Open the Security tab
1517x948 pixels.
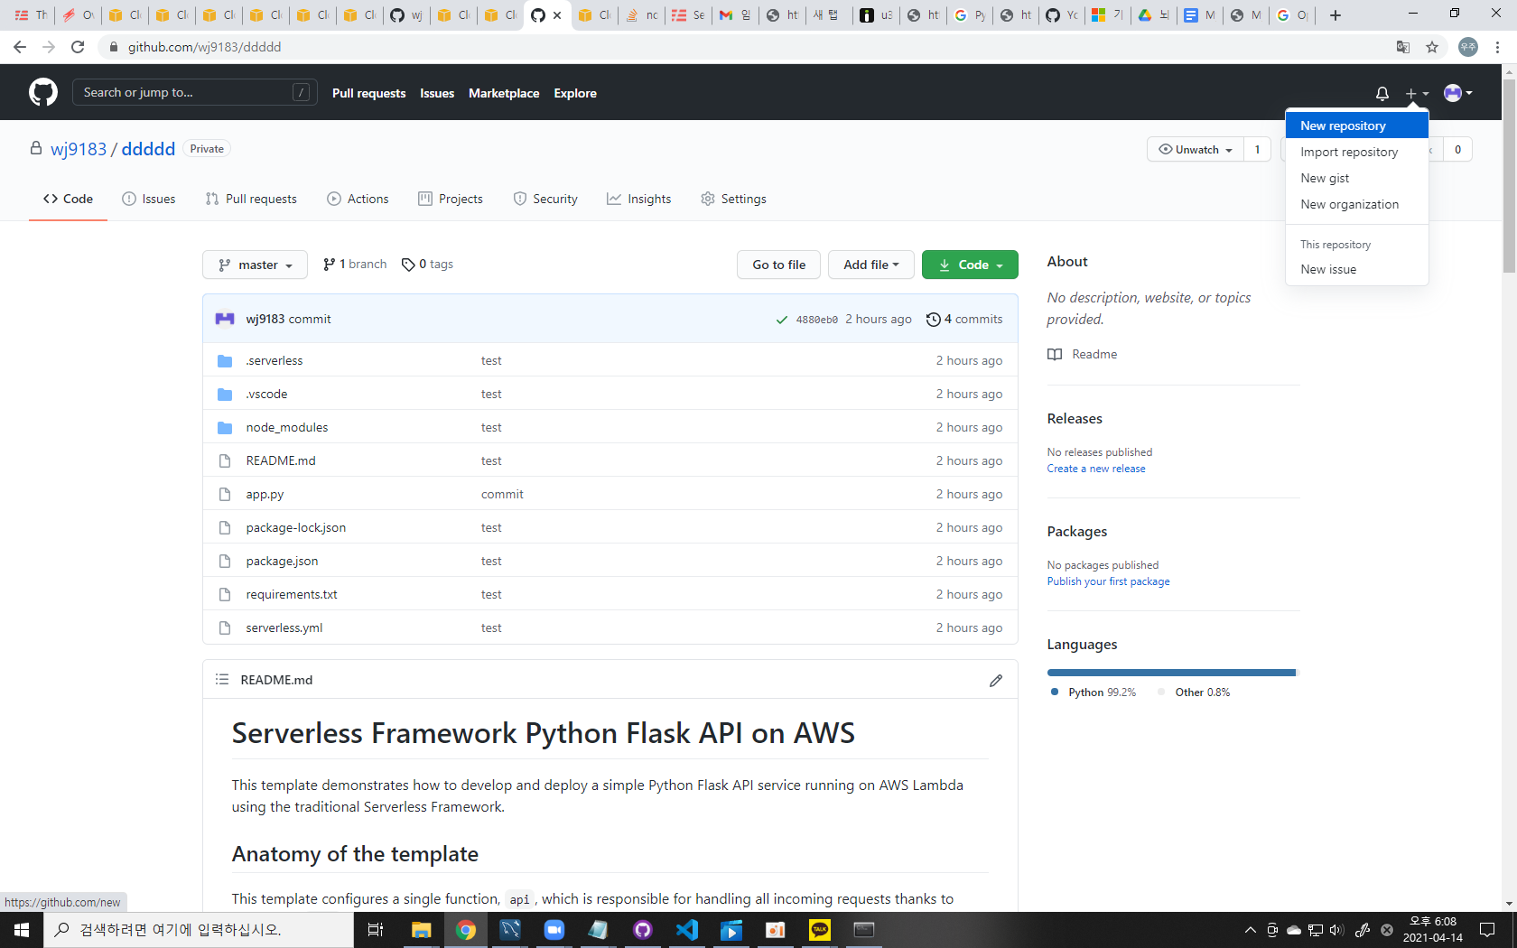point(545,199)
